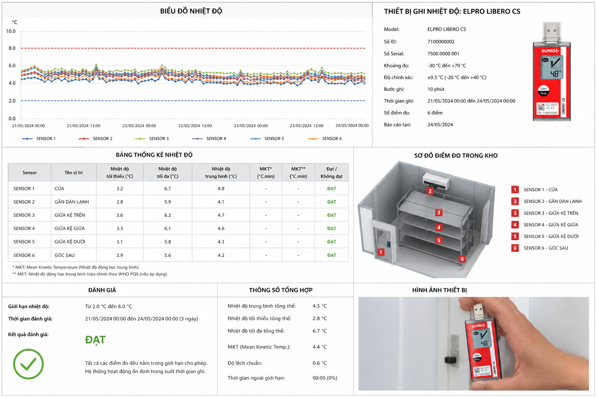Click legend square 6 beside GÓC SAU
The height and width of the screenshot is (398, 597).
tap(515, 248)
